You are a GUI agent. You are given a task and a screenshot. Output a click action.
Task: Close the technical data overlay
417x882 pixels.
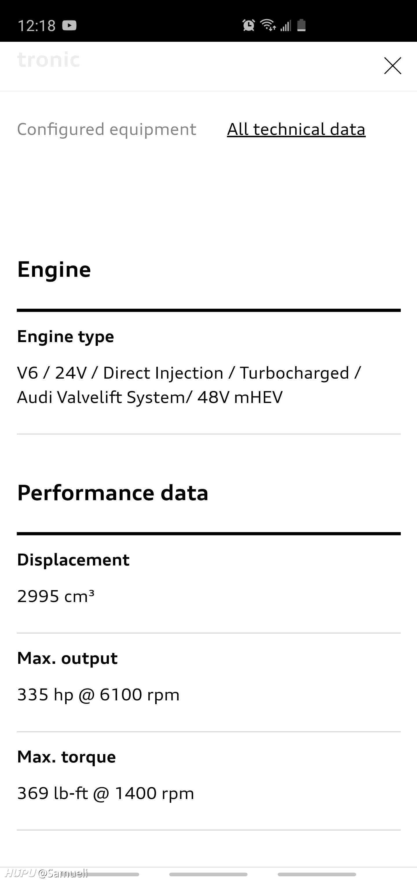tap(392, 66)
